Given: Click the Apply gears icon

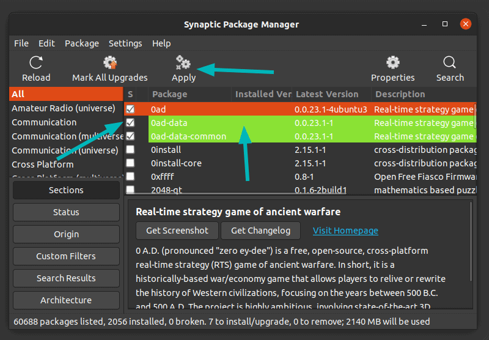Looking at the screenshot, I should pos(183,62).
